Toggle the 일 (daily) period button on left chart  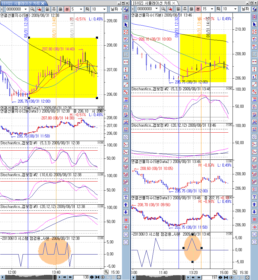tap(47, 9)
